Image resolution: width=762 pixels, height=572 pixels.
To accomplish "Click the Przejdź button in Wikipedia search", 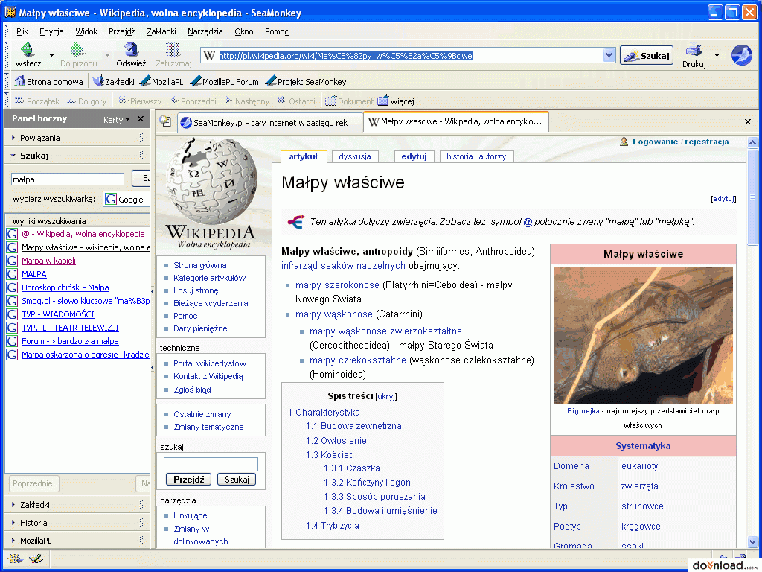I will pyautogui.click(x=188, y=480).
